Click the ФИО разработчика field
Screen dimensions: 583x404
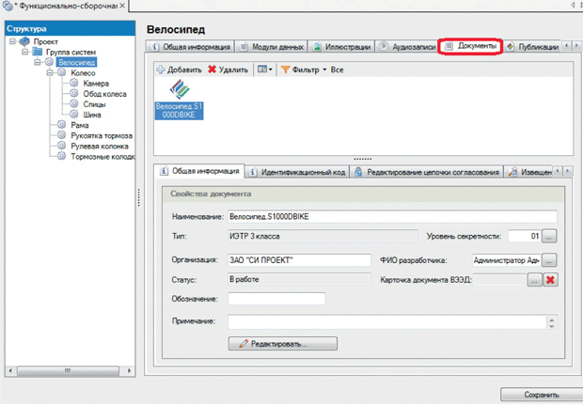(507, 260)
